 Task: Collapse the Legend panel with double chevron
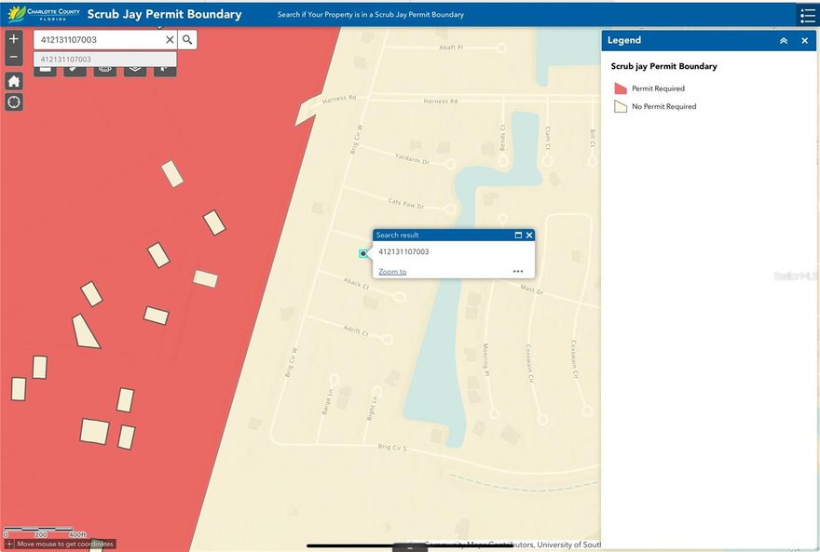coord(784,40)
